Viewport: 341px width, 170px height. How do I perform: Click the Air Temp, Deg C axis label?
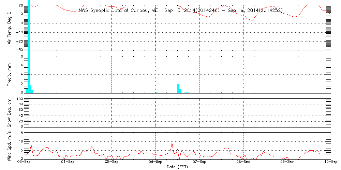click(x=10, y=27)
